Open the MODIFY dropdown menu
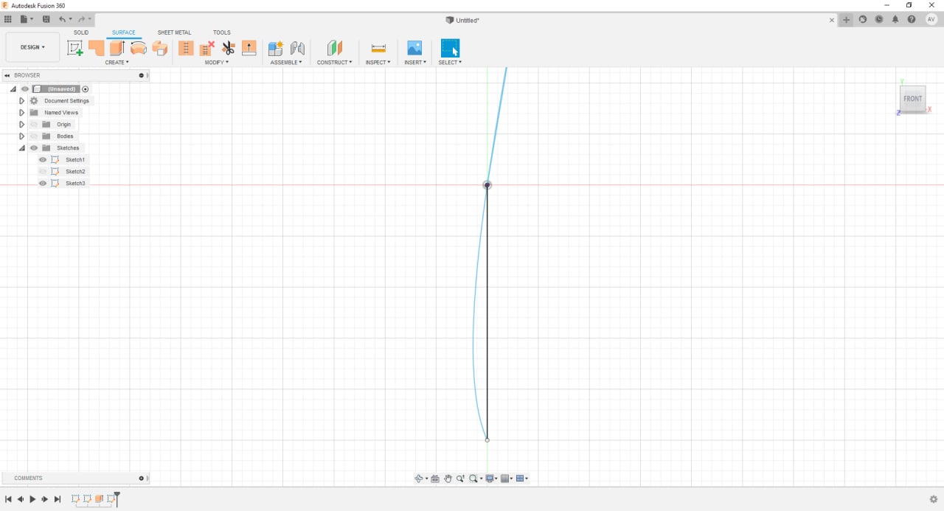 pos(217,63)
